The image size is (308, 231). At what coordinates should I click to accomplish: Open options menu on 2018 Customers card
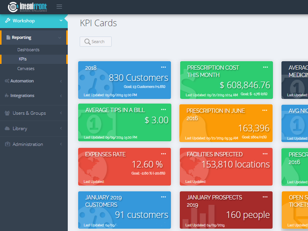(164, 67)
